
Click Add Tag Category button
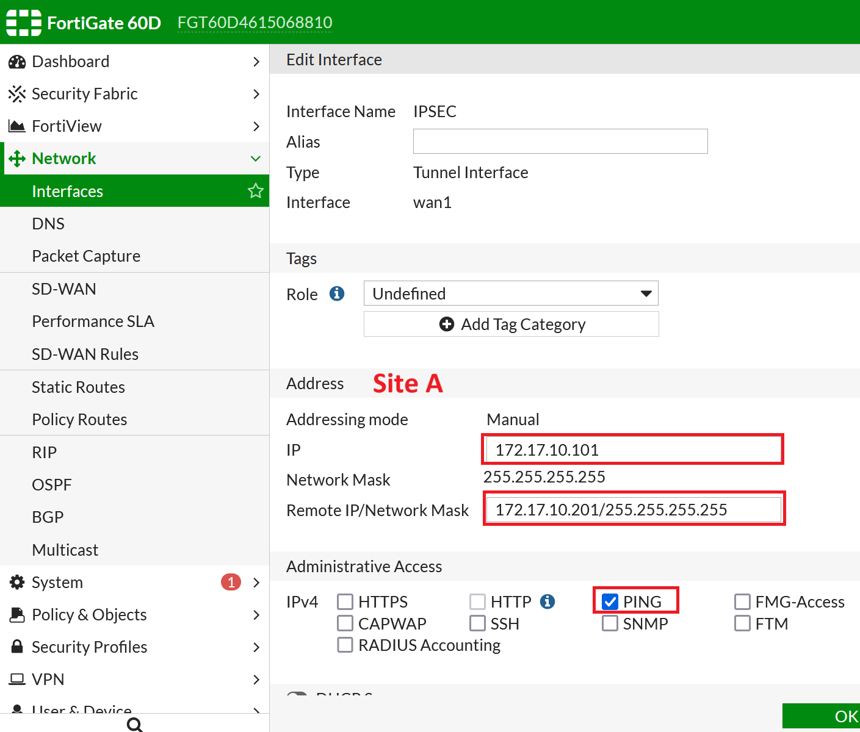pyautogui.click(x=511, y=324)
